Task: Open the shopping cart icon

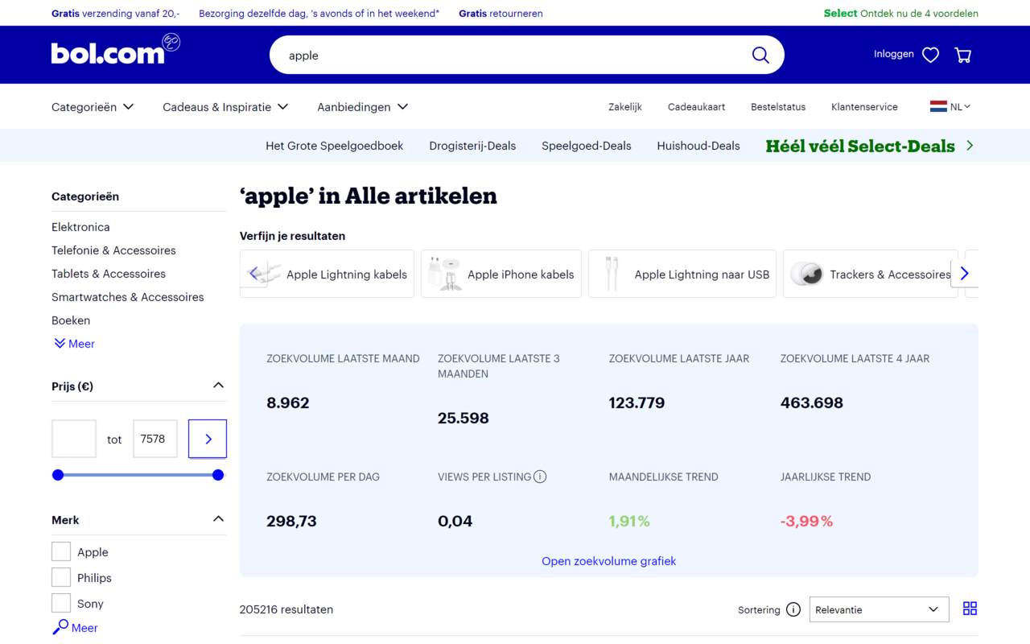Action: pyautogui.click(x=963, y=55)
